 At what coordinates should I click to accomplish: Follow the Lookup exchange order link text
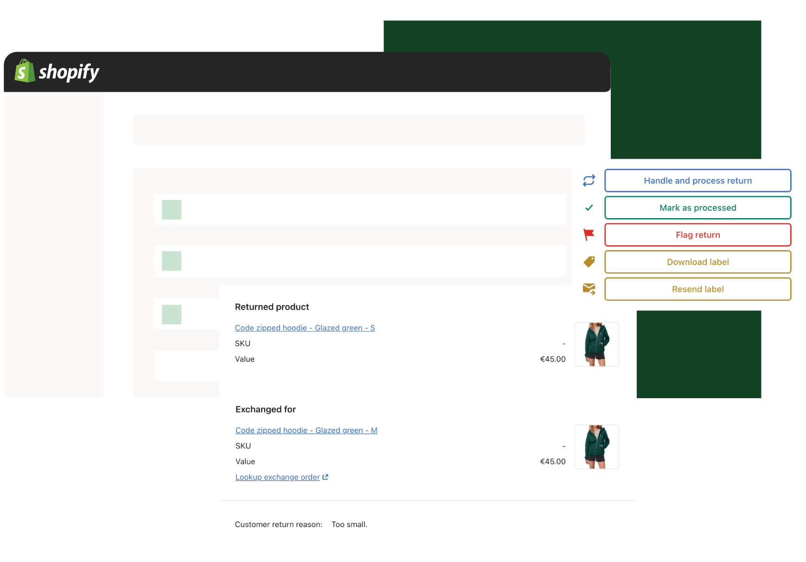pyautogui.click(x=277, y=477)
